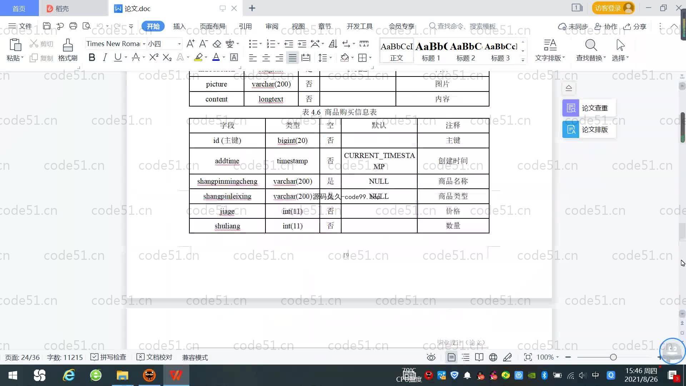Toggle spell check (拼写检查) in status bar
Image resolution: width=686 pixels, height=386 pixels.
pyautogui.click(x=109, y=357)
